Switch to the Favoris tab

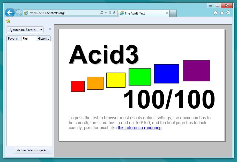pyautogui.click(x=13, y=39)
